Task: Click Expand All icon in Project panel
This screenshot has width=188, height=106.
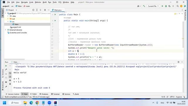Action: tap(37, 10)
